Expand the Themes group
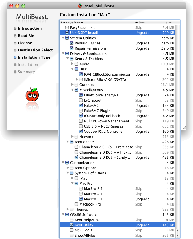Viewport: 193px width, 239px height. tap(68, 209)
